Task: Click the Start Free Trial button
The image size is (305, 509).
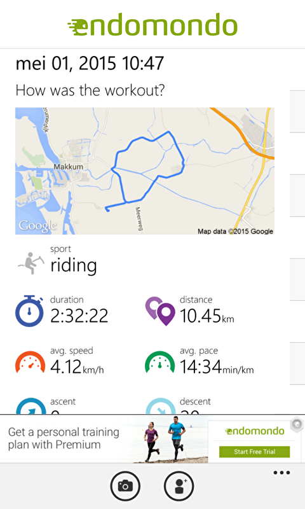Action: 254,452
